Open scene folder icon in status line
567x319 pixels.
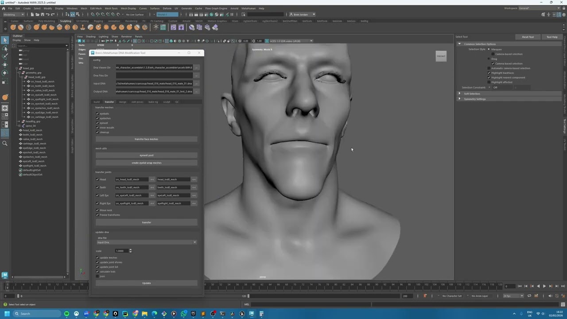[x=37, y=14]
